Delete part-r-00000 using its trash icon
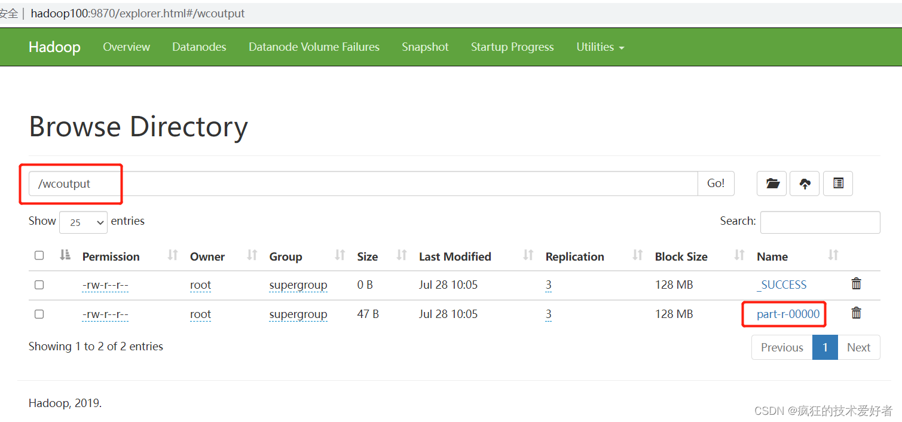Viewport: 902px width, 422px height. click(856, 313)
